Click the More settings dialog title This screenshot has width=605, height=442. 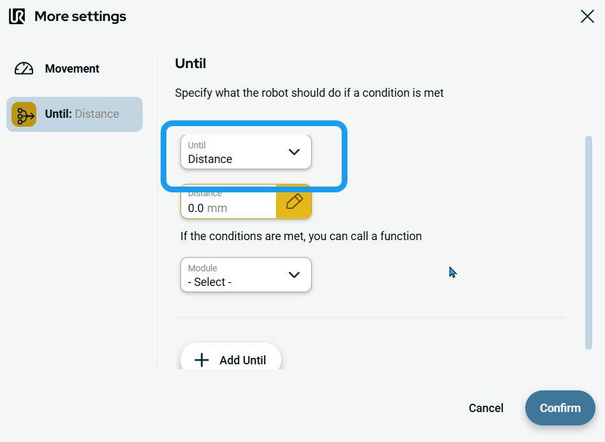80,17
